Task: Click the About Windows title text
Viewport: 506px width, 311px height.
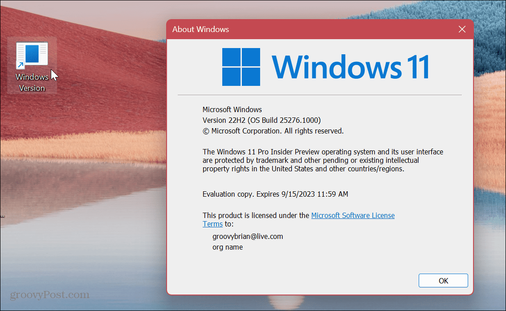Action: coord(200,29)
